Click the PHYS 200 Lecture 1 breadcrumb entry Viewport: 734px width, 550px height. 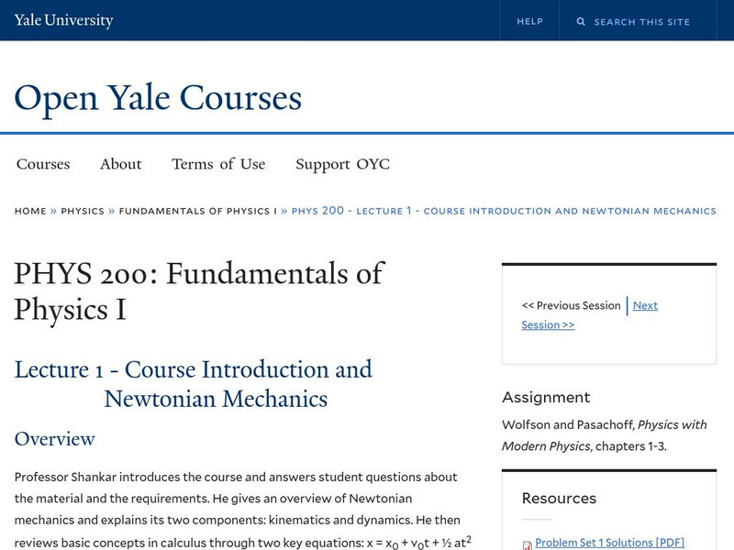503,211
